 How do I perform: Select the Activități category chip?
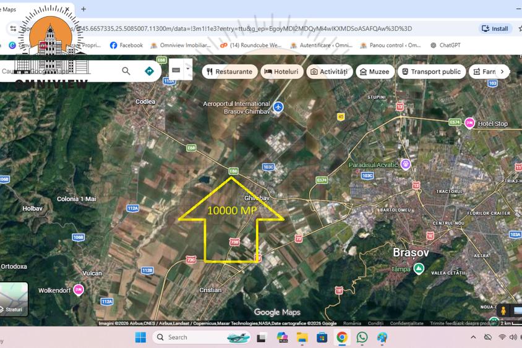(x=329, y=72)
